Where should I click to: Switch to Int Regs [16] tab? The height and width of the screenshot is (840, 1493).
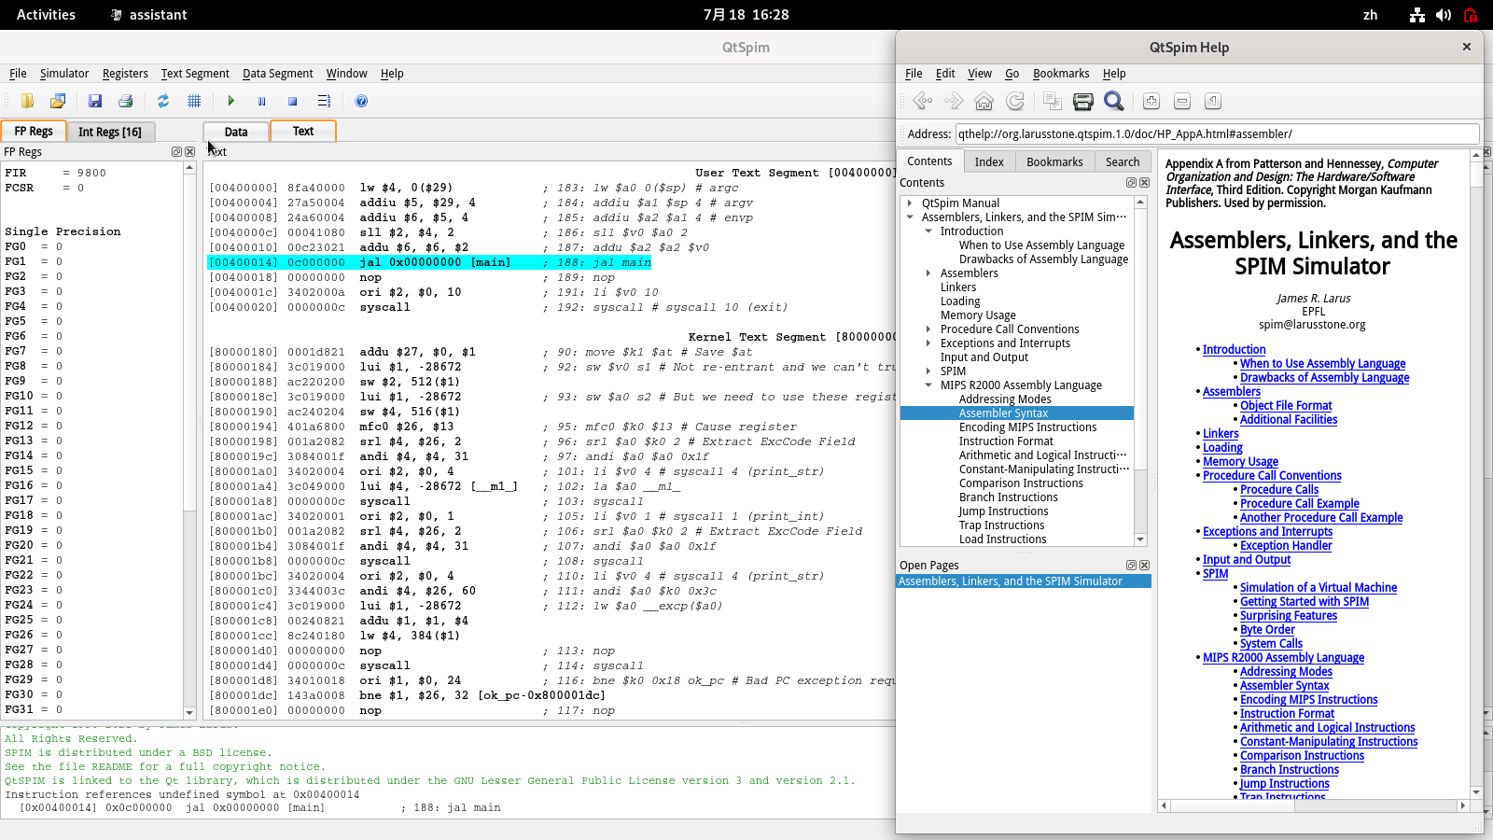(x=110, y=132)
